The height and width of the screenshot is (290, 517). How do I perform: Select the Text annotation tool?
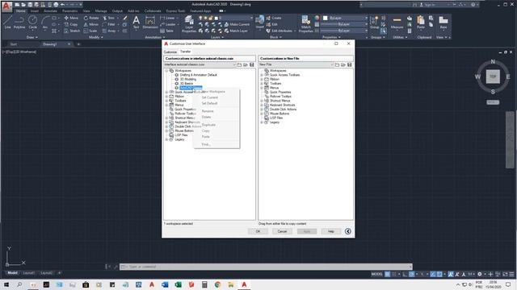coord(137,23)
